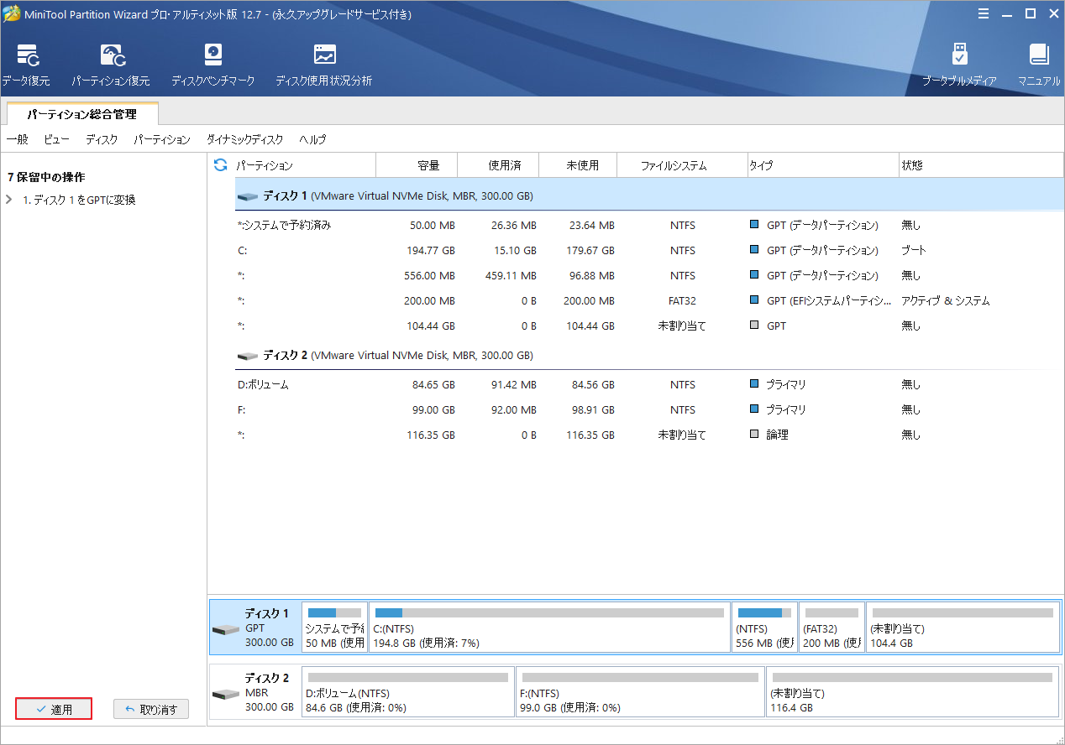The height and width of the screenshot is (745, 1065).
Task: Apply pending operations with the 適用 button
Action: [x=53, y=708]
